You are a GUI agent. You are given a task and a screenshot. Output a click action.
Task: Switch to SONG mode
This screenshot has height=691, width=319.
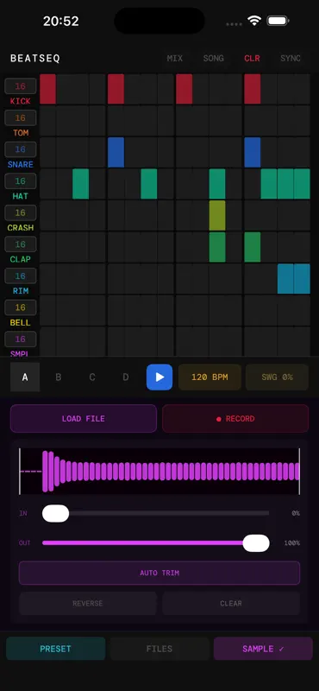pyautogui.click(x=214, y=58)
